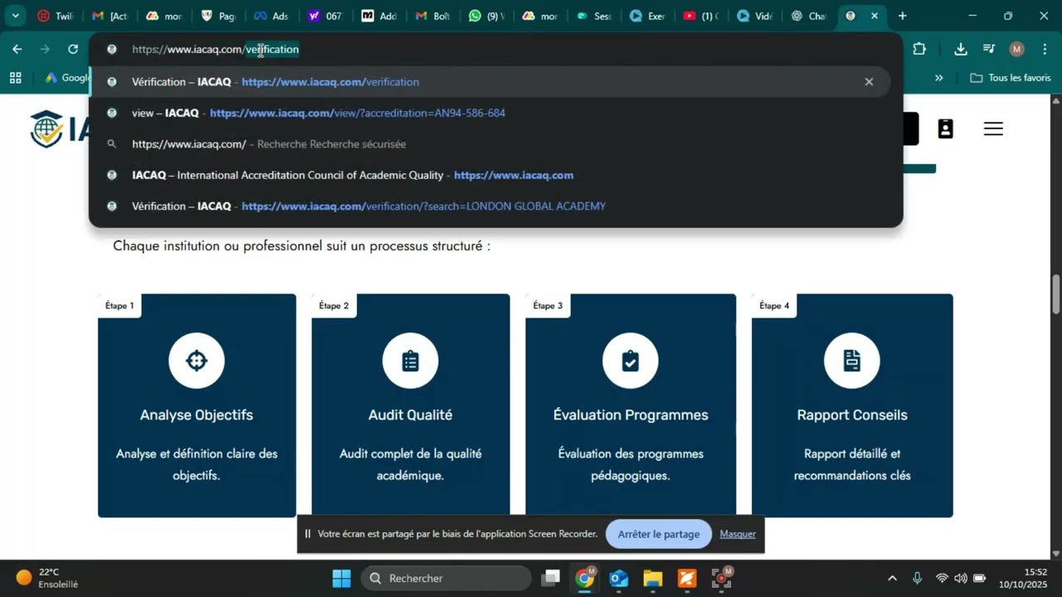This screenshot has height=597, width=1062.
Task: Select the LONDON GLOBAL ACADEMY search suggestion
Action: (x=423, y=206)
